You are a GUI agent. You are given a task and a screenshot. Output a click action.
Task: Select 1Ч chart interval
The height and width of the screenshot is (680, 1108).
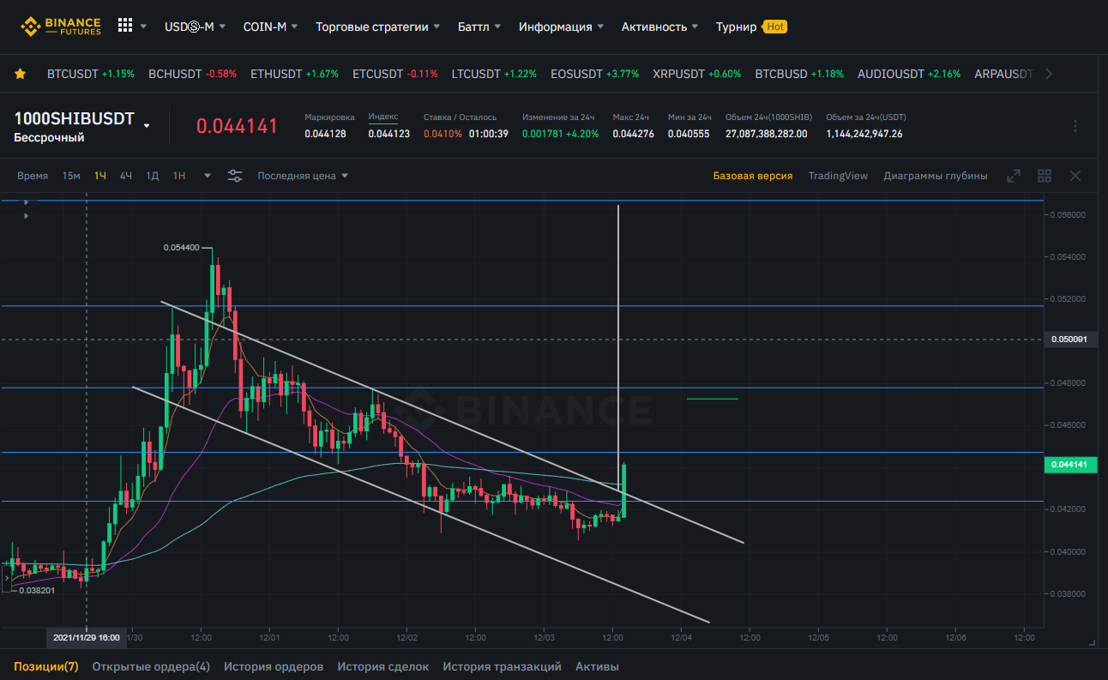pos(100,176)
